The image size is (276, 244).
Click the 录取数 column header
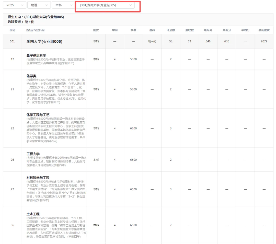click(189, 30)
